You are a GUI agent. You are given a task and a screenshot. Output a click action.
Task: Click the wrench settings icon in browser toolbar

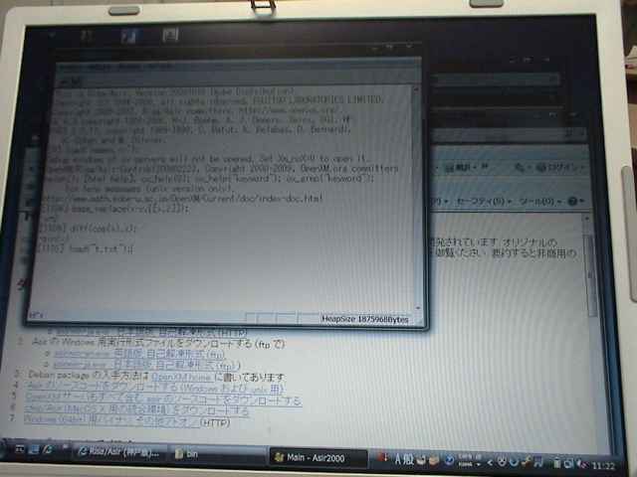[x=520, y=167]
